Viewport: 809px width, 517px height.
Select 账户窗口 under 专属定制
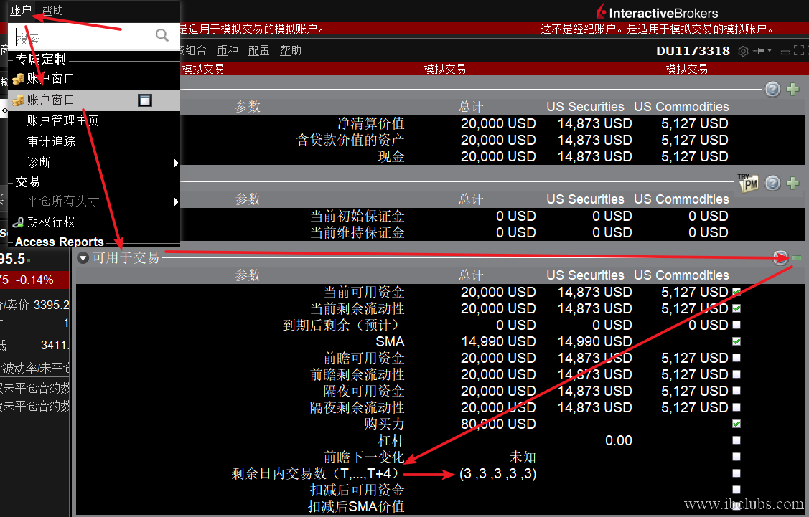[50, 79]
